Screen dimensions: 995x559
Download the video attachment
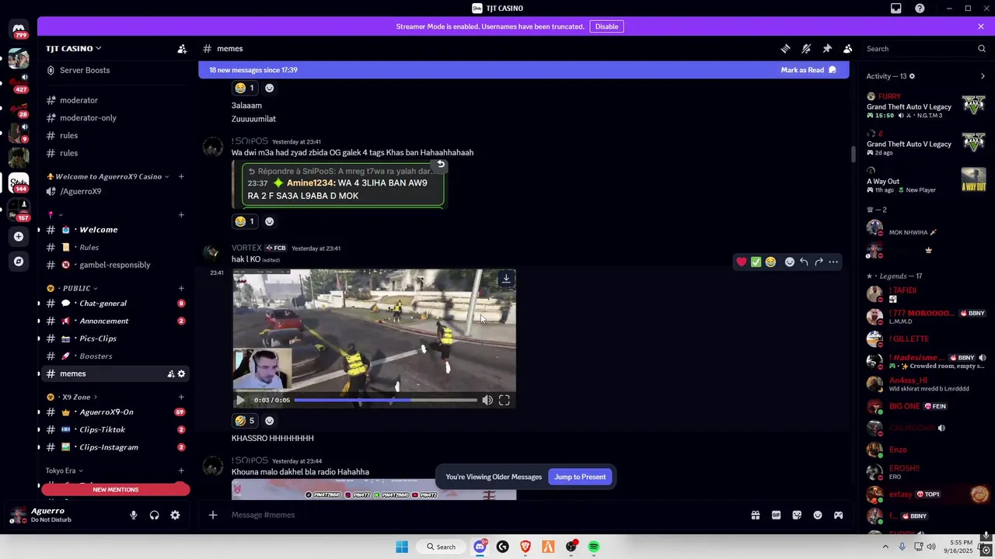(506, 278)
